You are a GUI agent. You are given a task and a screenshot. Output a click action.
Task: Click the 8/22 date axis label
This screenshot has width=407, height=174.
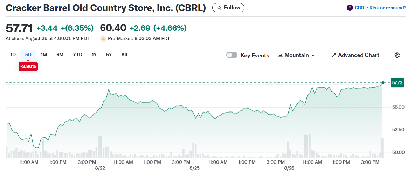[x=100, y=168]
